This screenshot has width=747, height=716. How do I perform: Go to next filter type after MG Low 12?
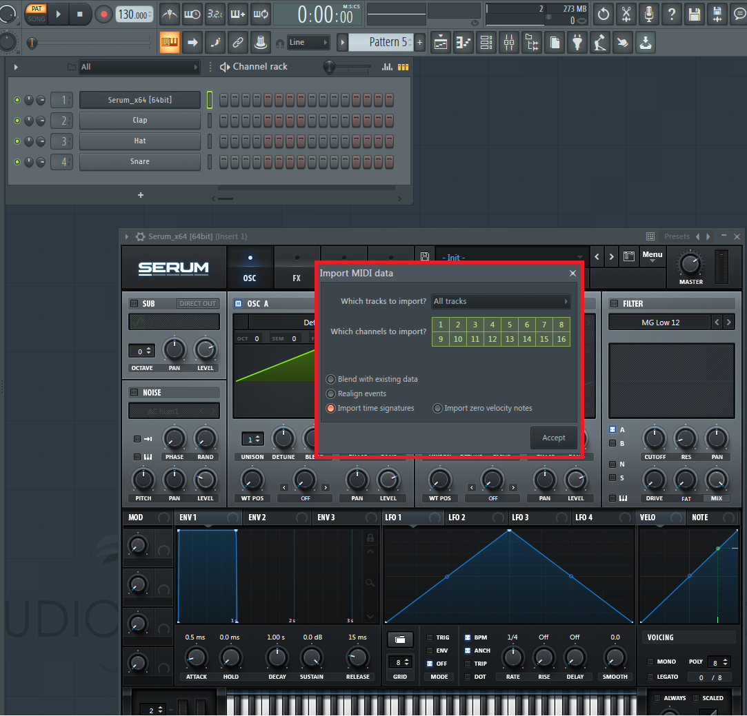click(x=728, y=323)
